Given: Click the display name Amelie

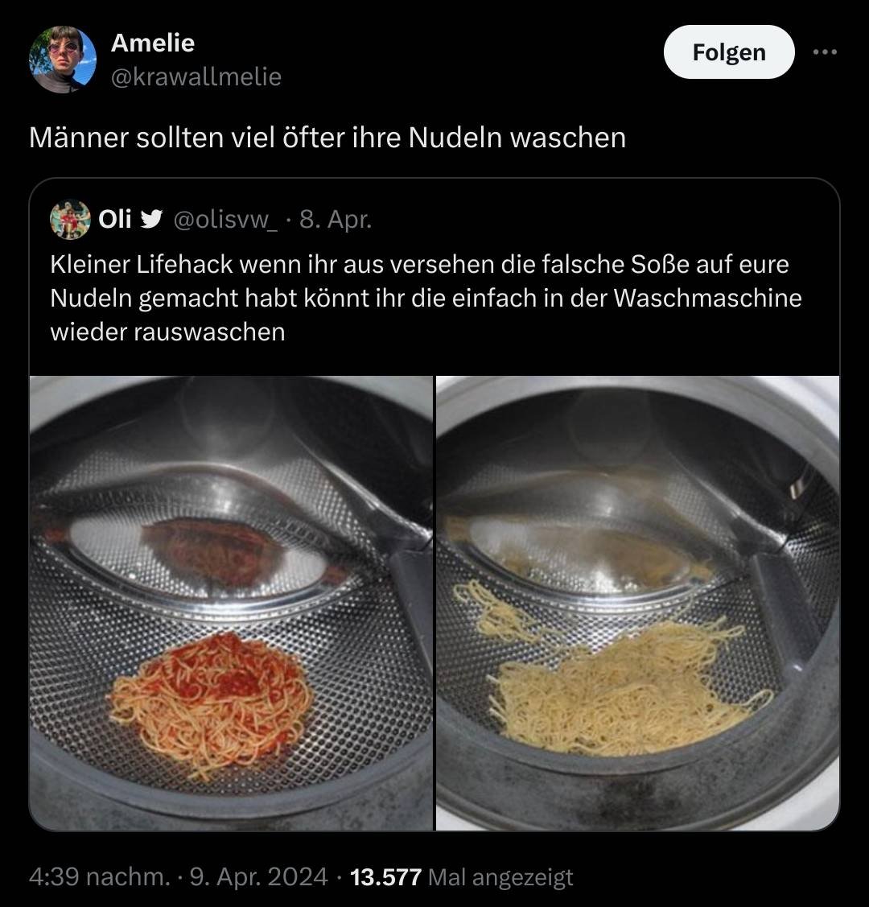Looking at the screenshot, I should pyautogui.click(x=153, y=43).
